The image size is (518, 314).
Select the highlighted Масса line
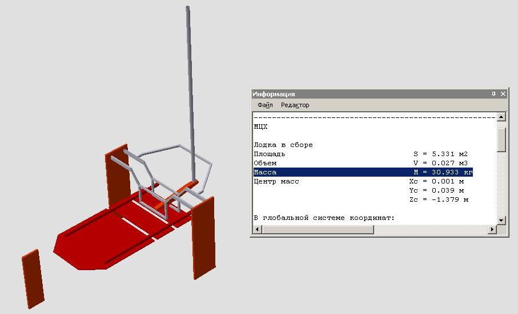click(x=363, y=172)
